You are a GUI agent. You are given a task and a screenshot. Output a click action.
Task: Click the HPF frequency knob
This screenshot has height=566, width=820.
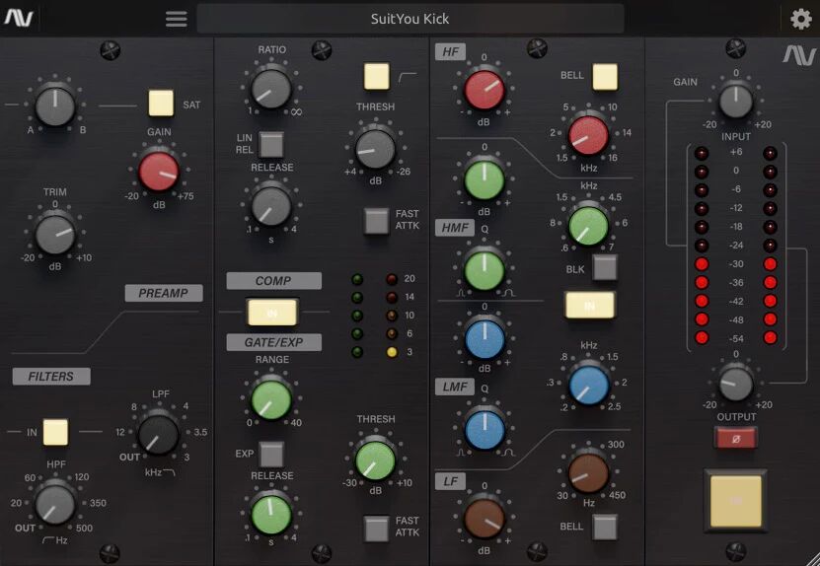click(55, 505)
